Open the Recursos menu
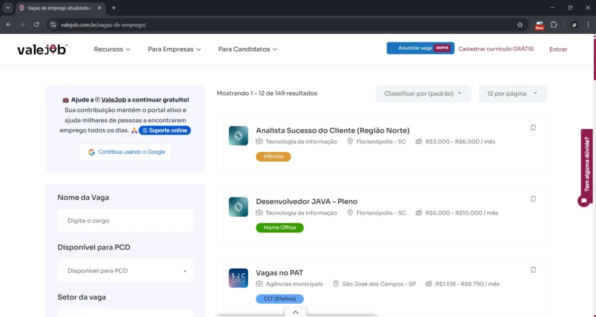Viewport: 596px width, 317px height. [x=112, y=50]
